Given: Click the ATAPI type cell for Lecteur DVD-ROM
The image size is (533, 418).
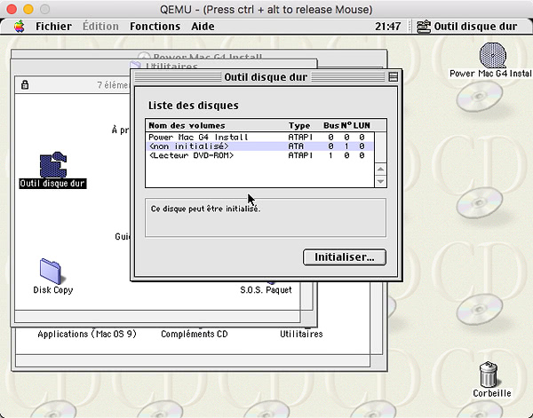Looking at the screenshot, I should click(x=300, y=155).
